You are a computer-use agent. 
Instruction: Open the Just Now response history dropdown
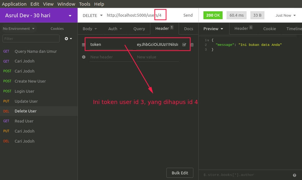click(285, 15)
